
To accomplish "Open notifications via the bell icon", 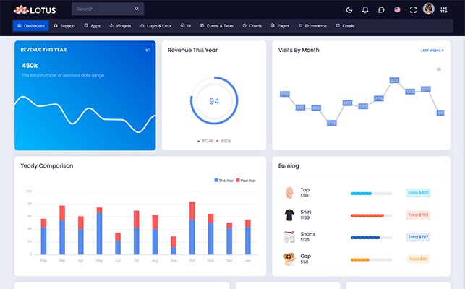I will pos(365,9).
